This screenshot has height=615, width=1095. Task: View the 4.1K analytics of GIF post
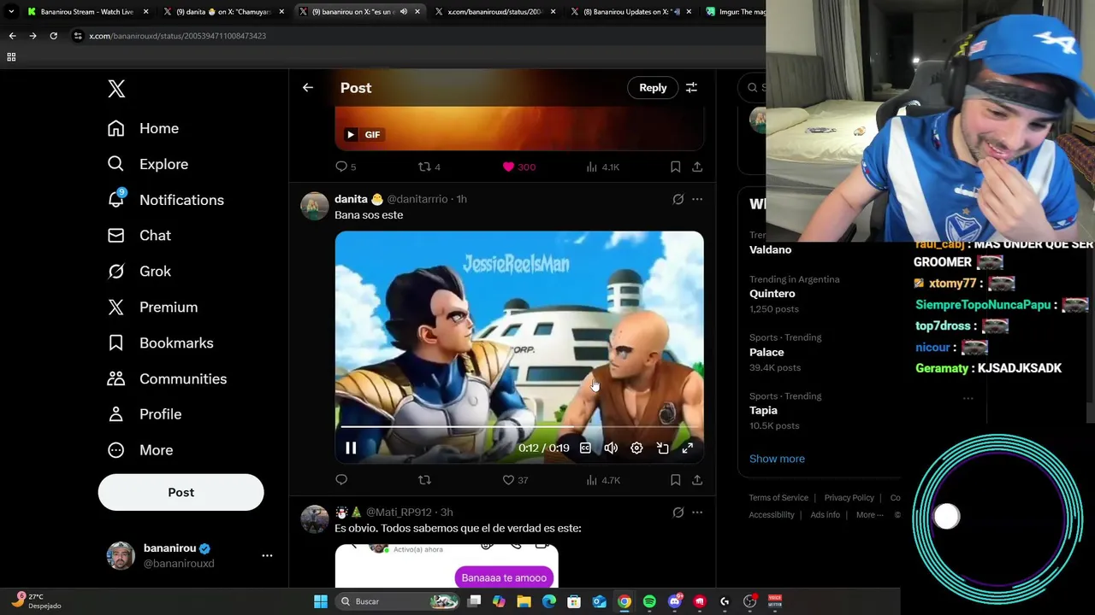tap(602, 167)
